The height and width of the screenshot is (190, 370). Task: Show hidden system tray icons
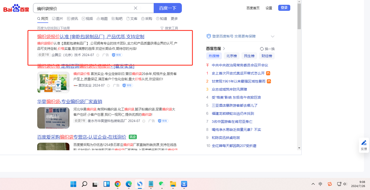point(313,184)
